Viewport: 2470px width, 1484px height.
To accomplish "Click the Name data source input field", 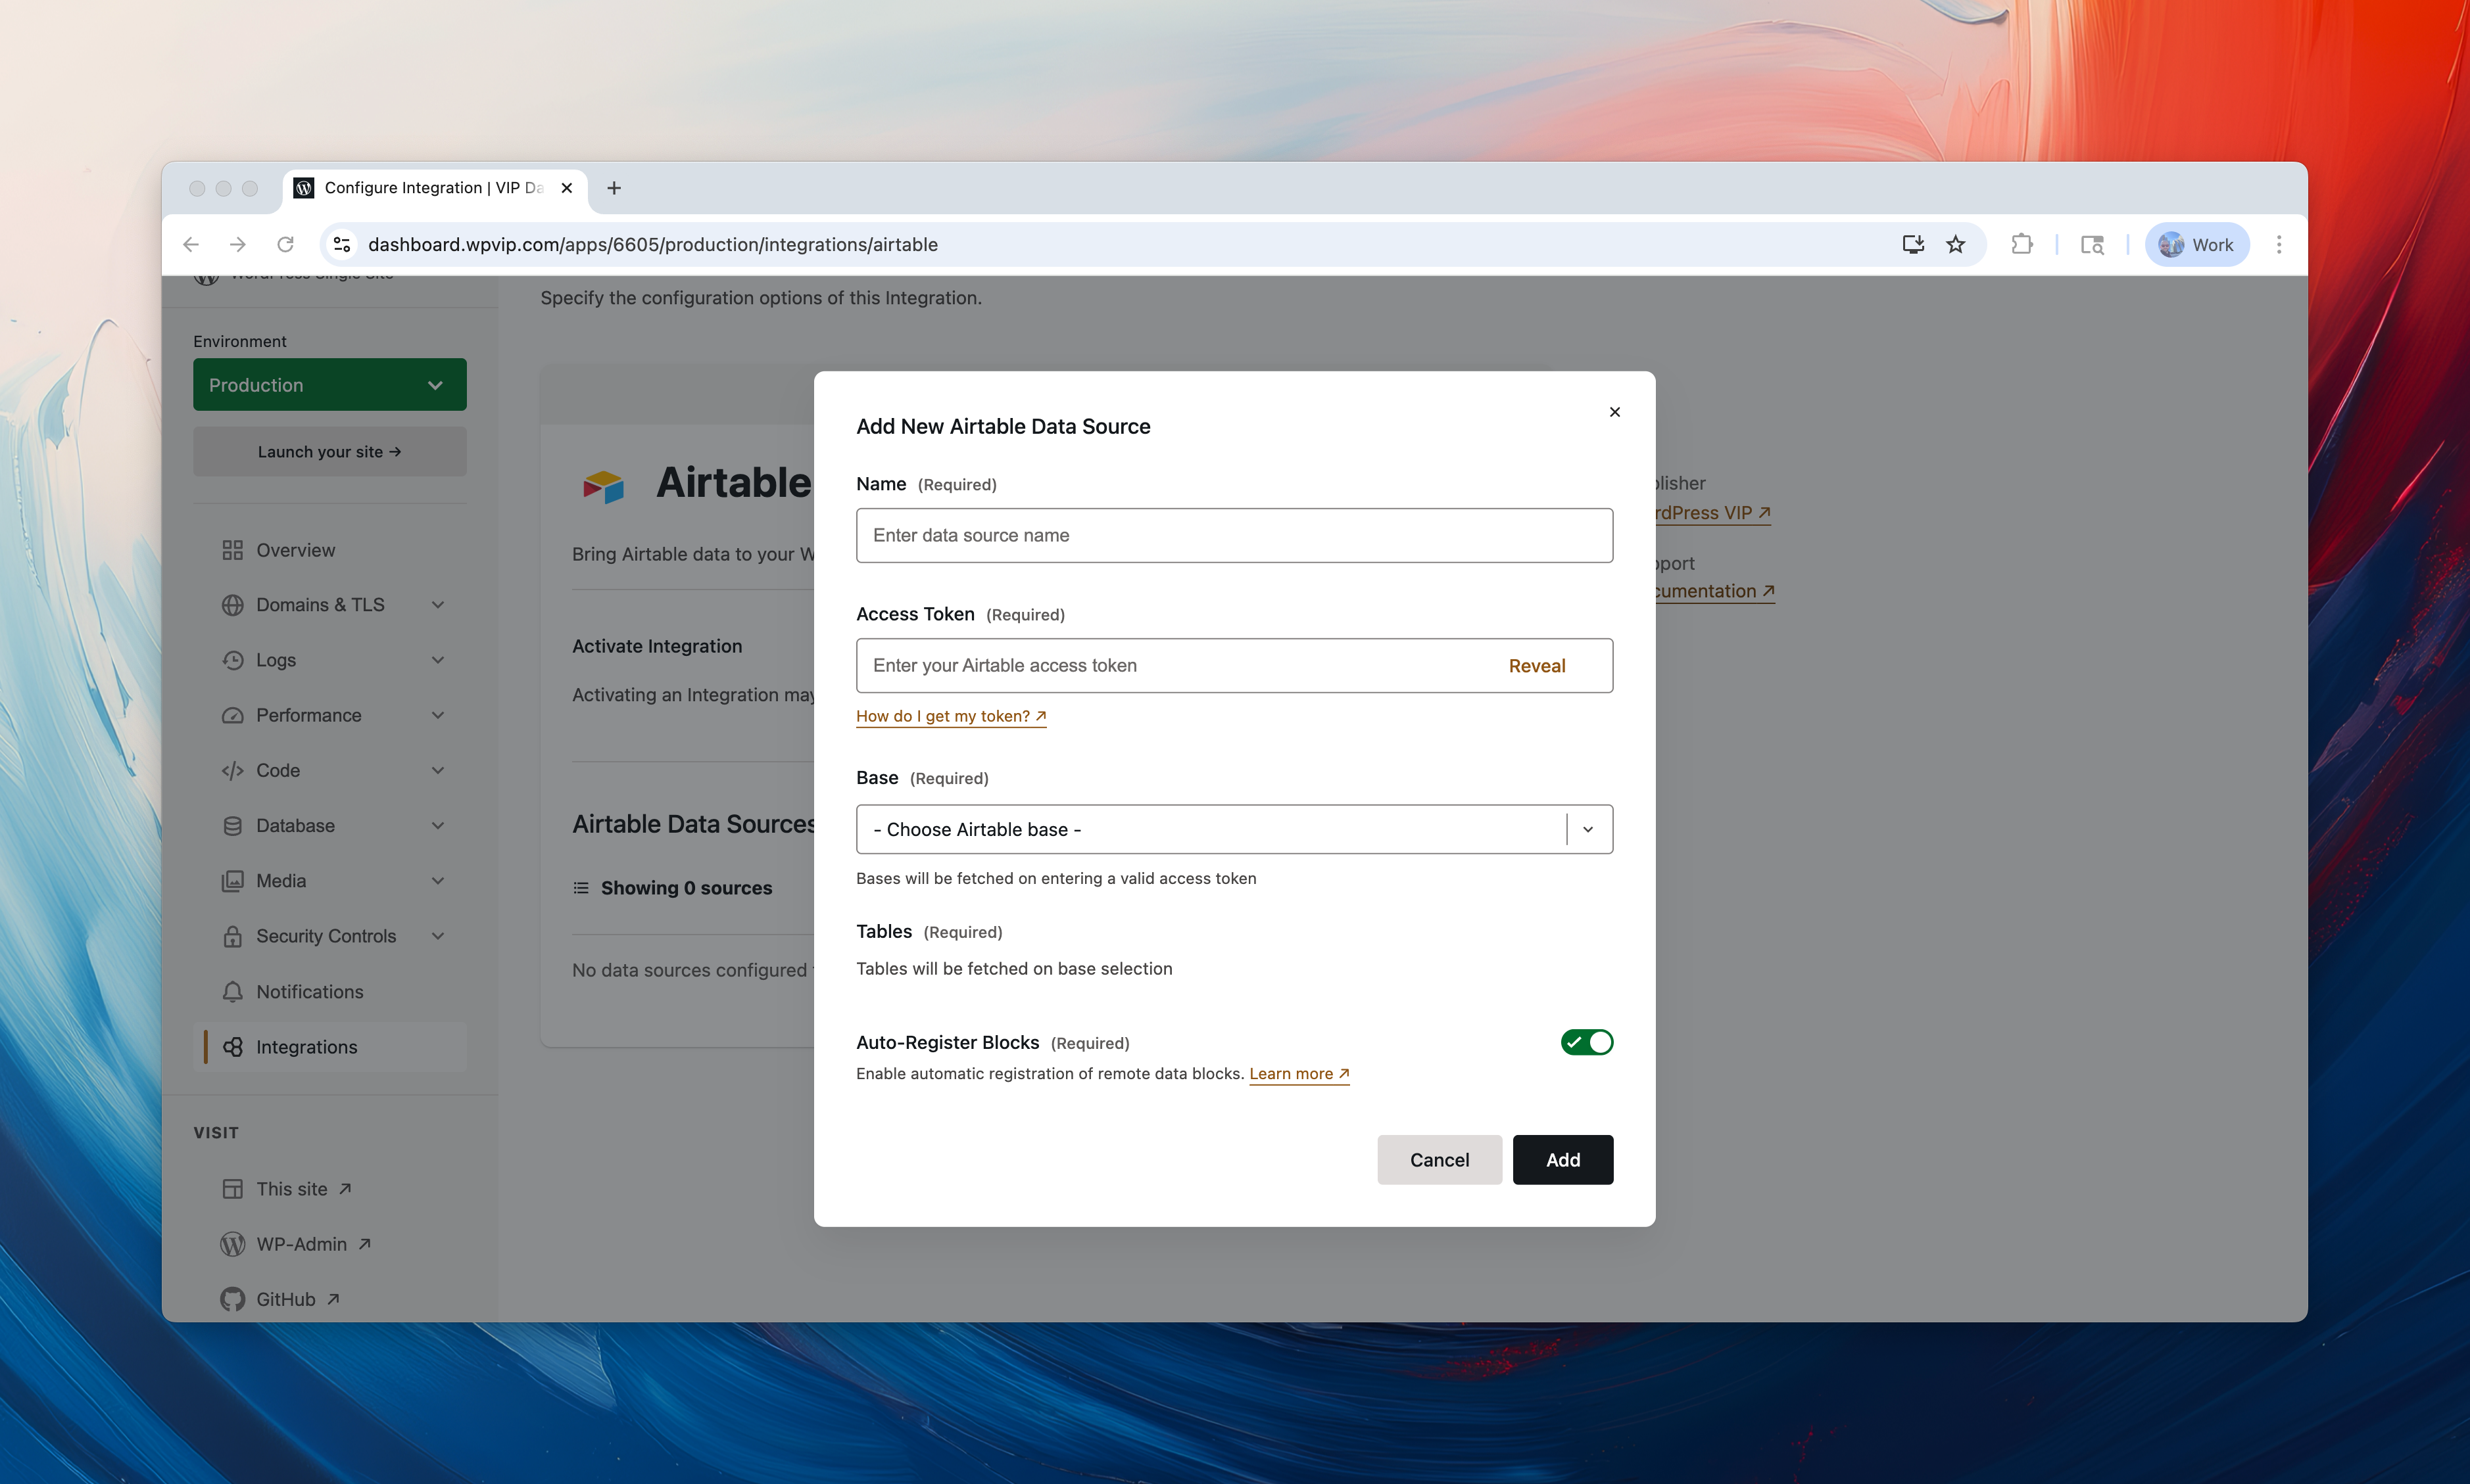I will [x=1234, y=535].
